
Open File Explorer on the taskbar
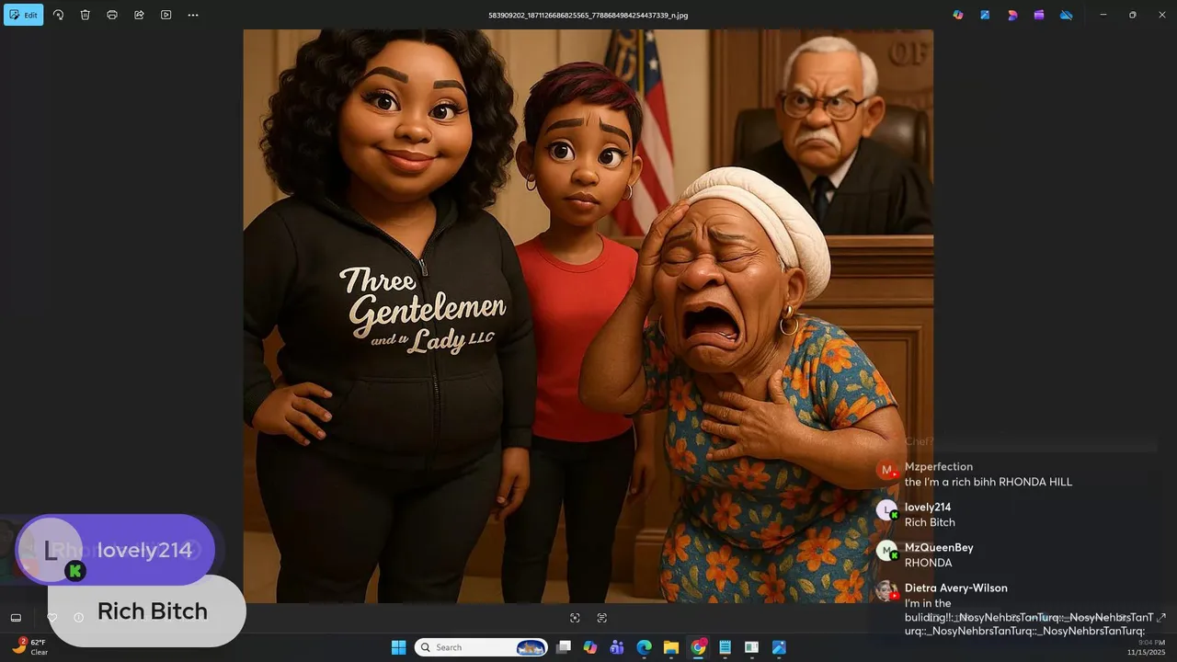pos(671,647)
